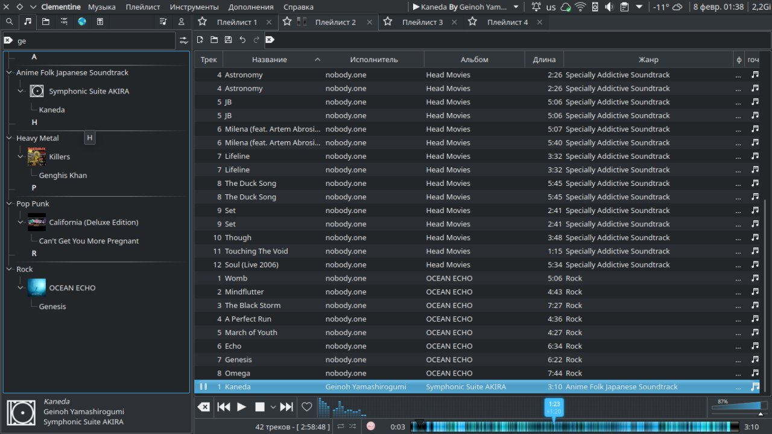
Task: Open now-playing dropdown in system panel
Action: (516, 7)
